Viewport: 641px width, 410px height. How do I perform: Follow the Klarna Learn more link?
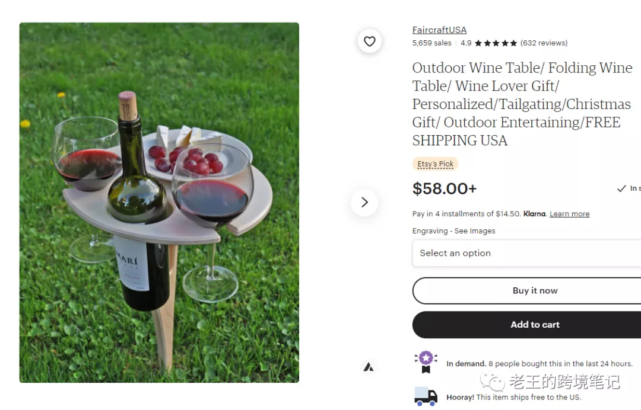[x=569, y=214]
